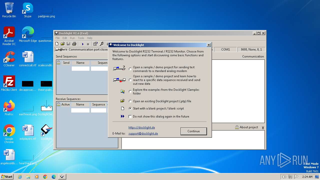The height and width of the screenshot is (180, 320).
Task: Open connectcall.rtf desktop file
Action: (28, 59)
